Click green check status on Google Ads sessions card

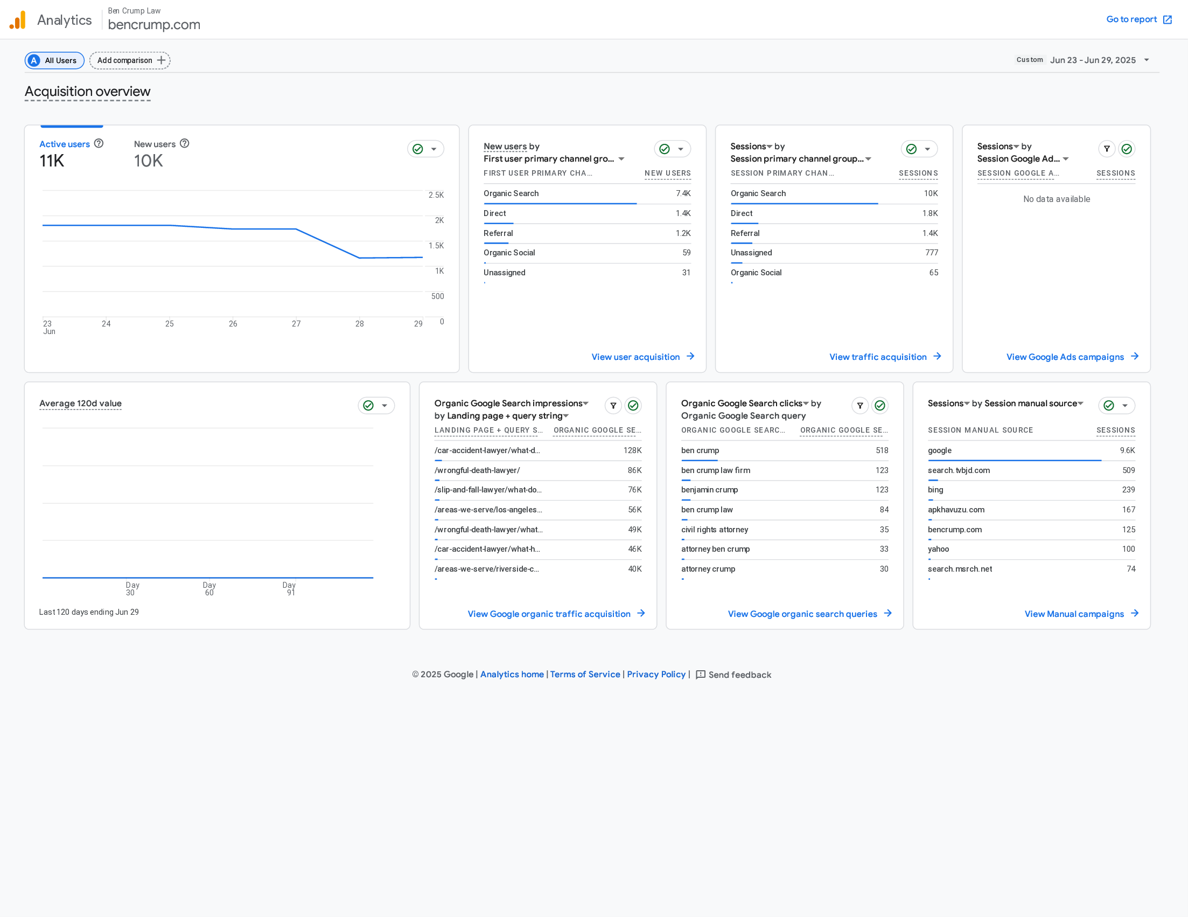coord(1127,149)
